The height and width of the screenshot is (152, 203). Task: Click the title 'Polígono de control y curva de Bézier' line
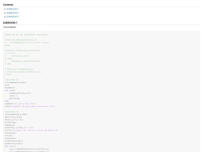pyautogui.click(x=31, y=130)
